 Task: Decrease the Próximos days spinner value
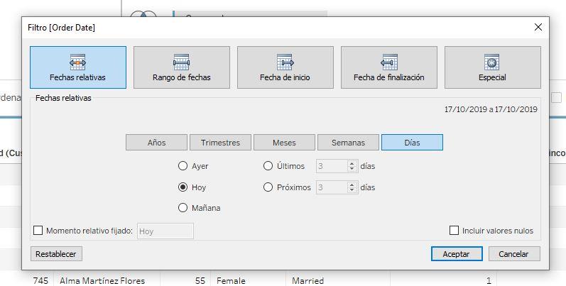tap(352, 191)
